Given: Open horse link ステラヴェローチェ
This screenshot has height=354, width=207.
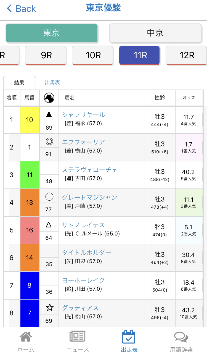Looking at the screenshot, I should coord(90,170).
